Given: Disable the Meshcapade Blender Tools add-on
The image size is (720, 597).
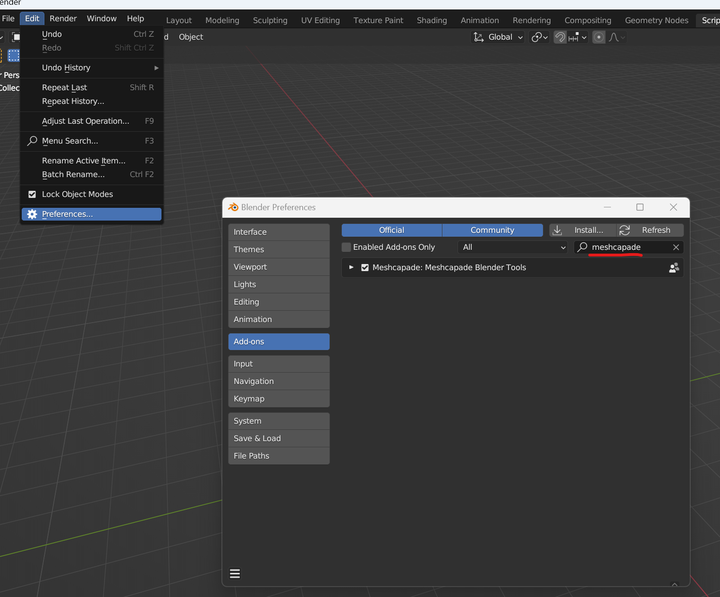Looking at the screenshot, I should (x=365, y=268).
